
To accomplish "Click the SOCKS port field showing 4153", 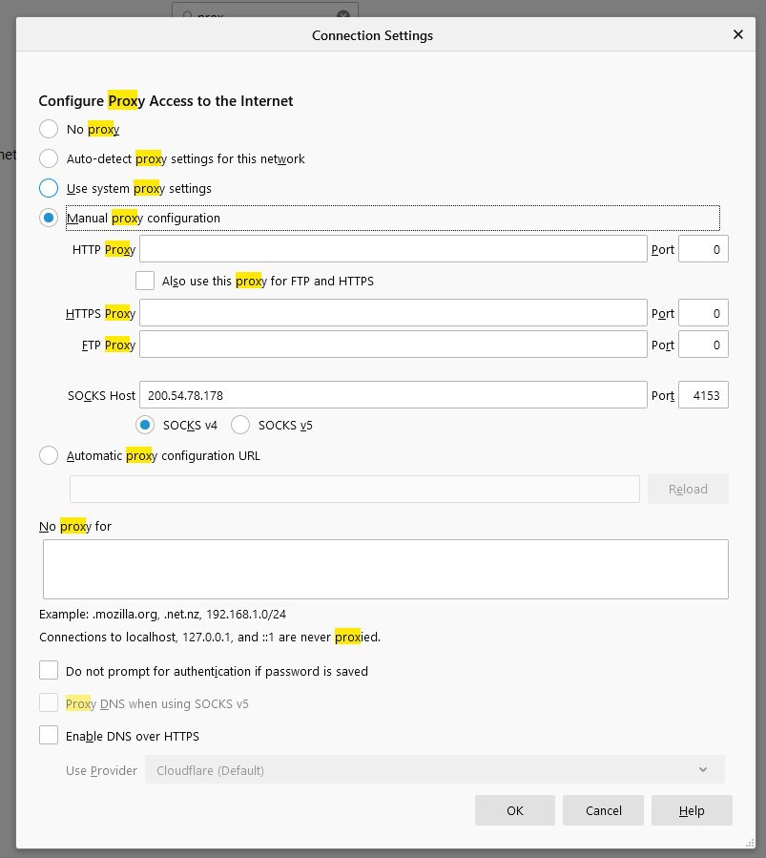I will tap(703, 395).
